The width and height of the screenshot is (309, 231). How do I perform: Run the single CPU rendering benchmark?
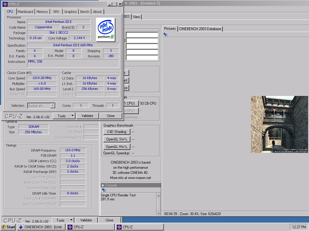(131, 103)
